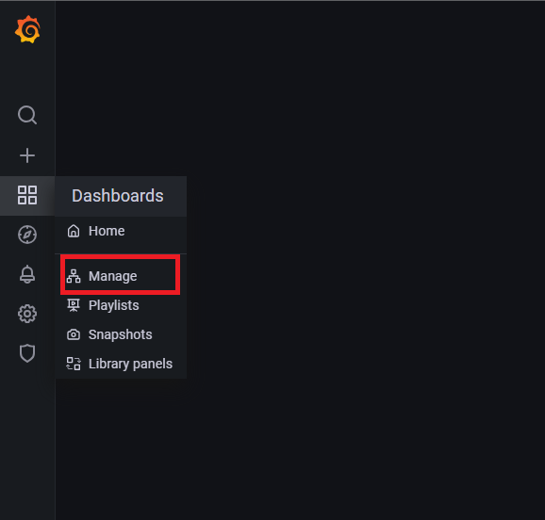Click the sitemap icon beside Manage
Viewport: 545px width, 520px height.
click(74, 276)
